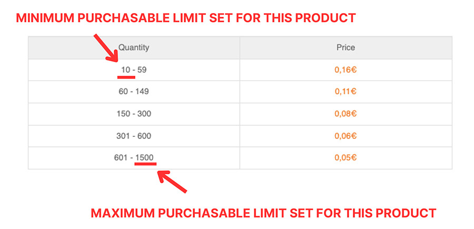Click the number 10 in first row
474x229 pixels.
tap(125, 70)
